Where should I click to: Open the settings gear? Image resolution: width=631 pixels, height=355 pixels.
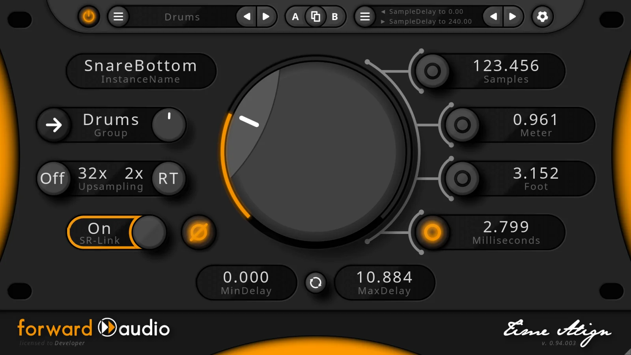[x=542, y=17]
